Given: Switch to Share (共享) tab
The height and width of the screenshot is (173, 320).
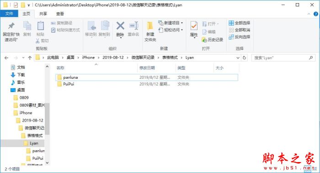Looking at the screenshot, I should click(x=43, y=14).
